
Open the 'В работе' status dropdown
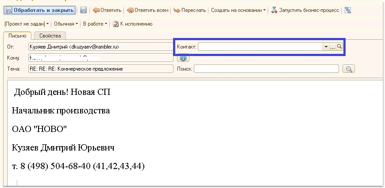[95, 23]
